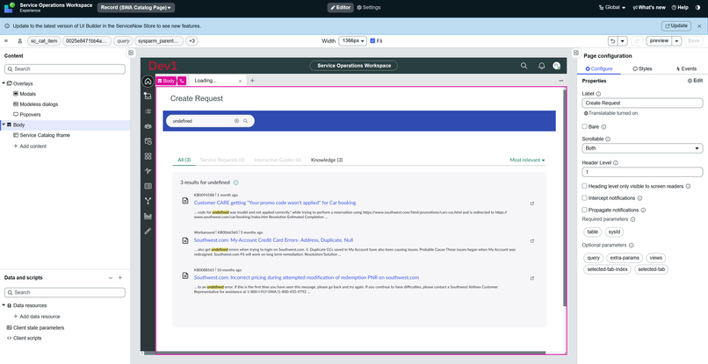Focus the Content search field
This screenshot has height=364, width=708.
(65, 69)
